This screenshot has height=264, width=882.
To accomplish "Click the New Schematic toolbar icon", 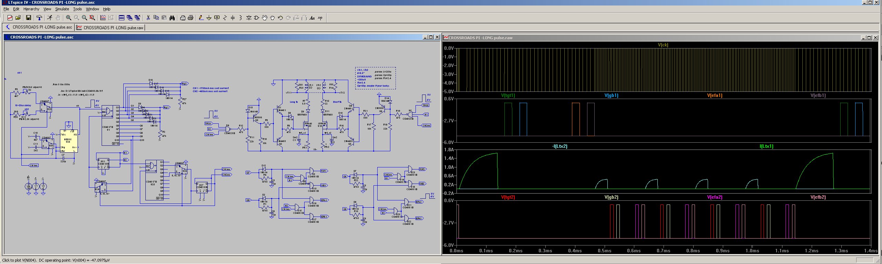I will tap(10, 18).
